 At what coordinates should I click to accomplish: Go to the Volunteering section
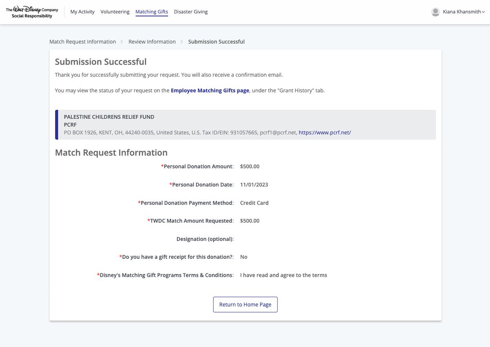115,12
